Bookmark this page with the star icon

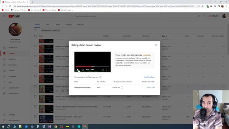coord(203,6)
